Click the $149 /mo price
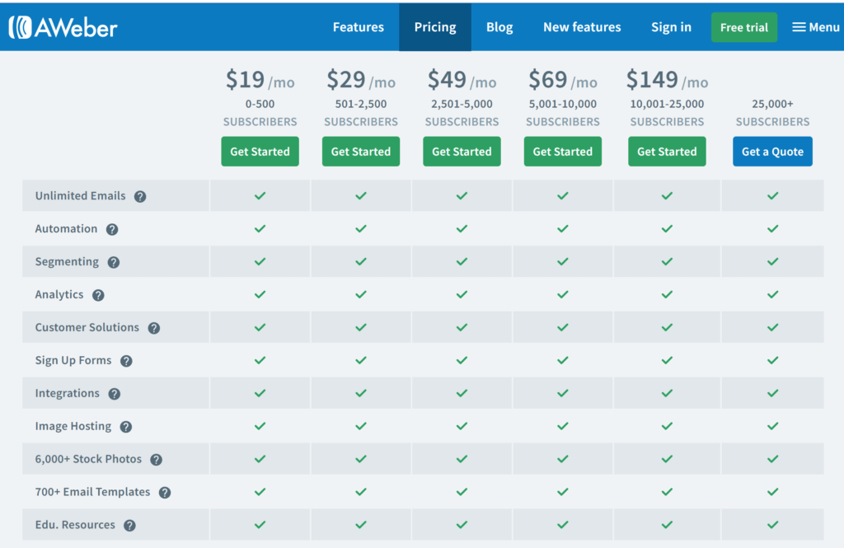This screenshot has width=844, height=548. click(667, 80)
